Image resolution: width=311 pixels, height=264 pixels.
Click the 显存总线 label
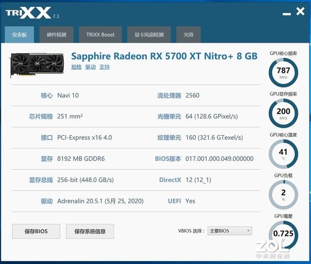41,180
